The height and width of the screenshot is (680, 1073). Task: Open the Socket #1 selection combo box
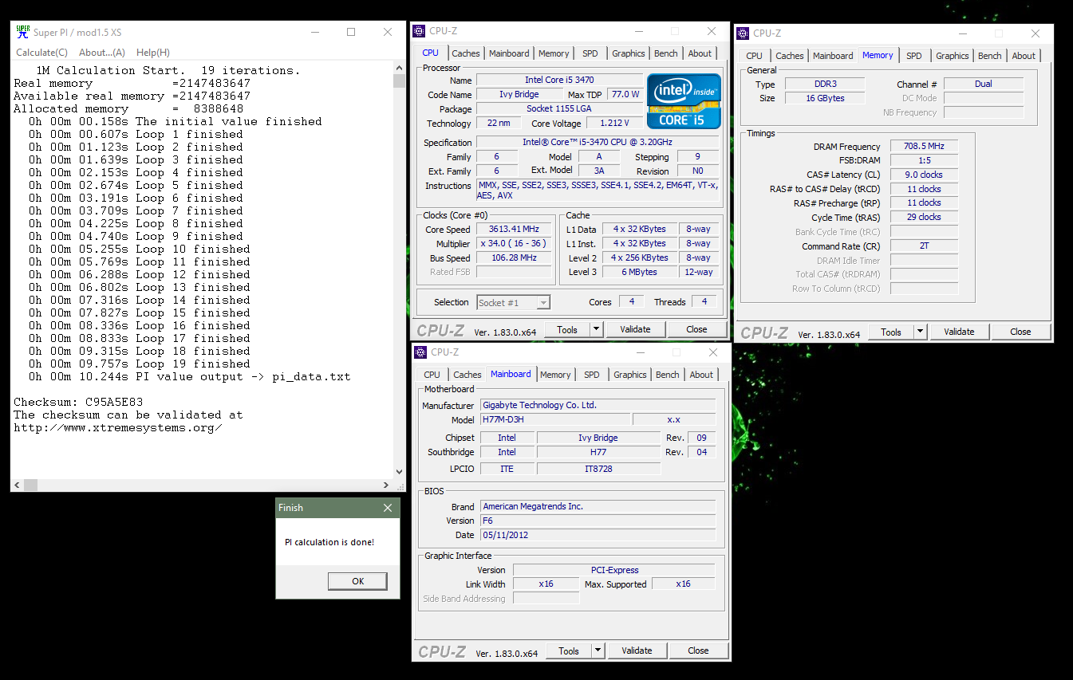click(x=514, y=302)
